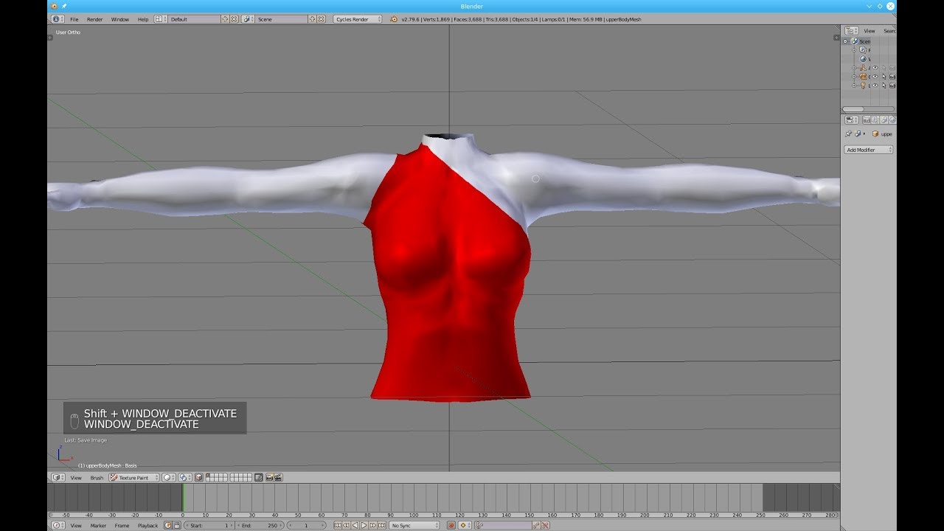This screenshot has height=531, width=944.
Task: Open the Info editor type selector icon
Action: point(58,19)
